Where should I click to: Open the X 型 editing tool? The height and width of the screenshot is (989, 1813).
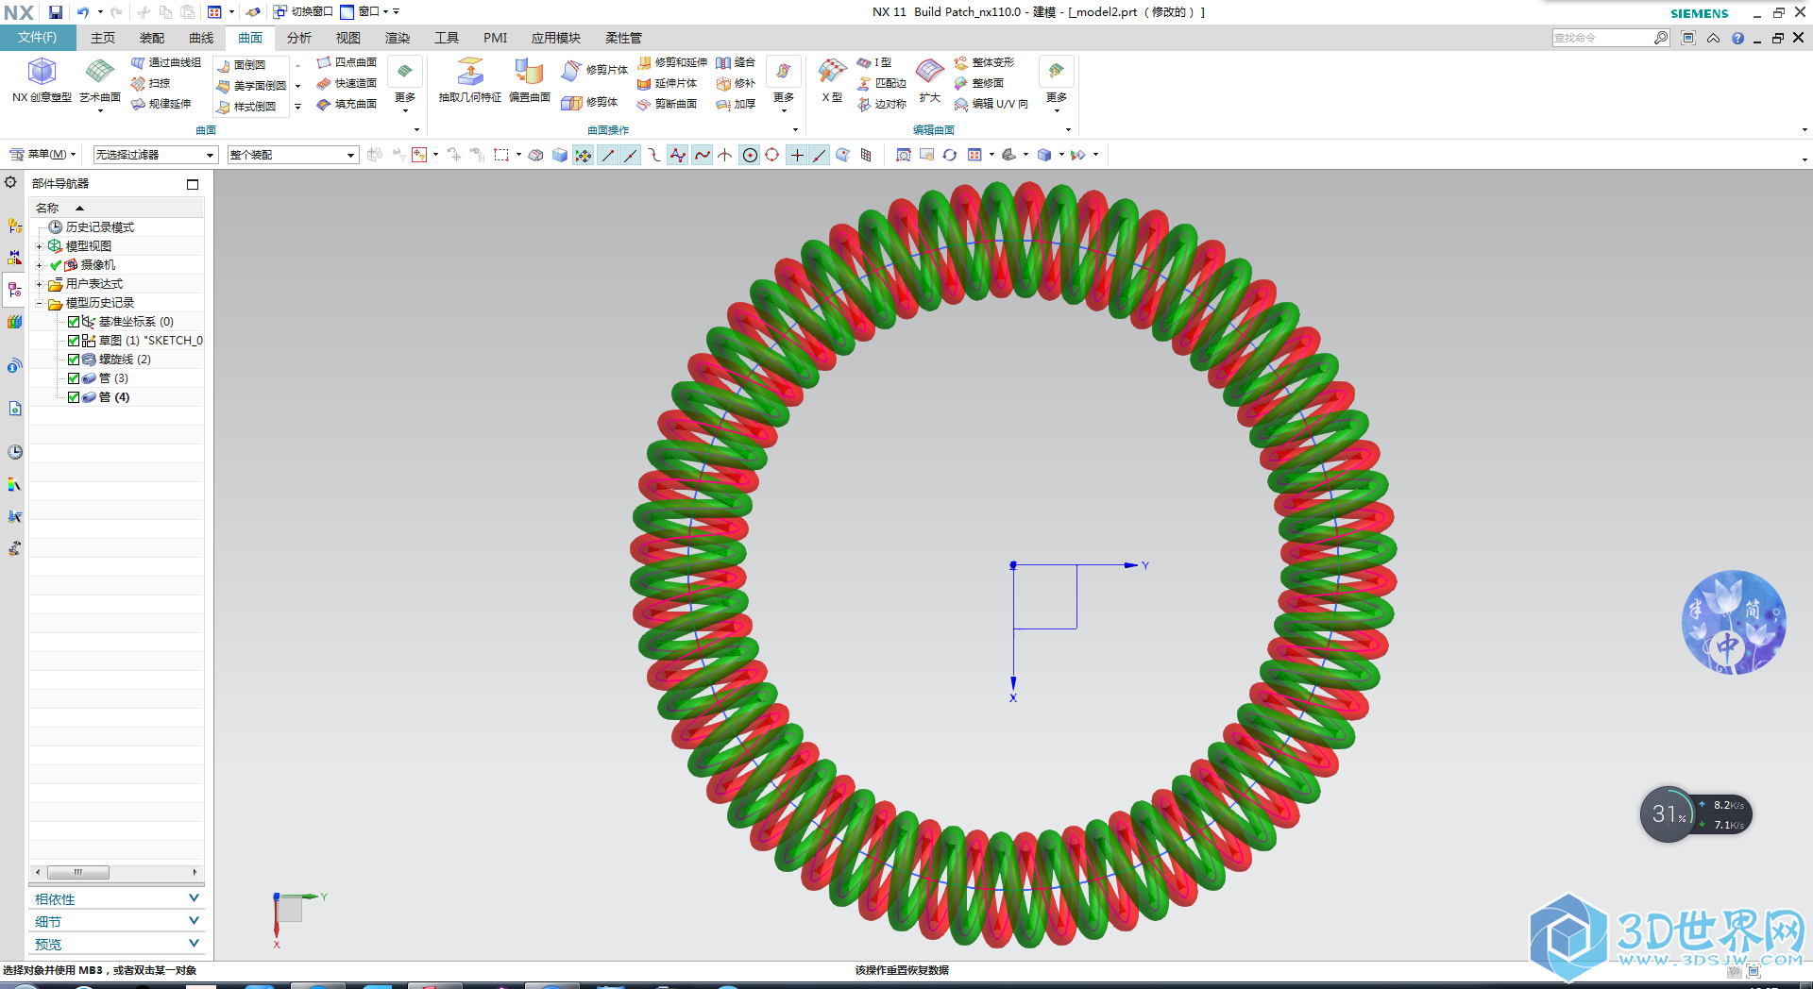click(x=832, y=79)
